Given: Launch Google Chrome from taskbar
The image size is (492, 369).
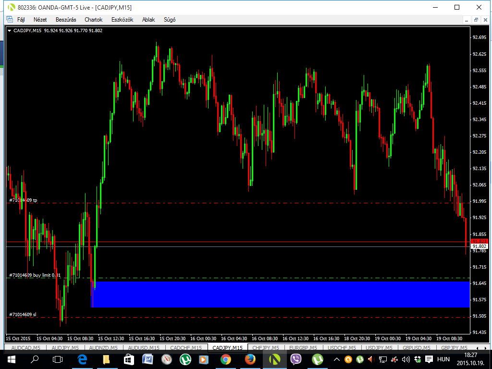Looking at the screenshot, I should [x=225, y=359].
